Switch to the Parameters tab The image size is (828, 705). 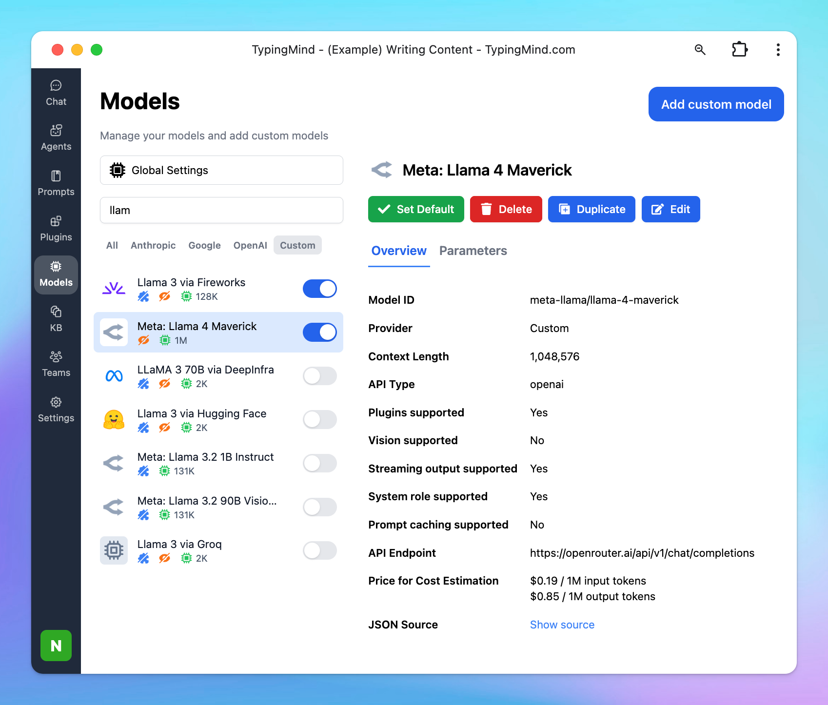pos(473,251)
